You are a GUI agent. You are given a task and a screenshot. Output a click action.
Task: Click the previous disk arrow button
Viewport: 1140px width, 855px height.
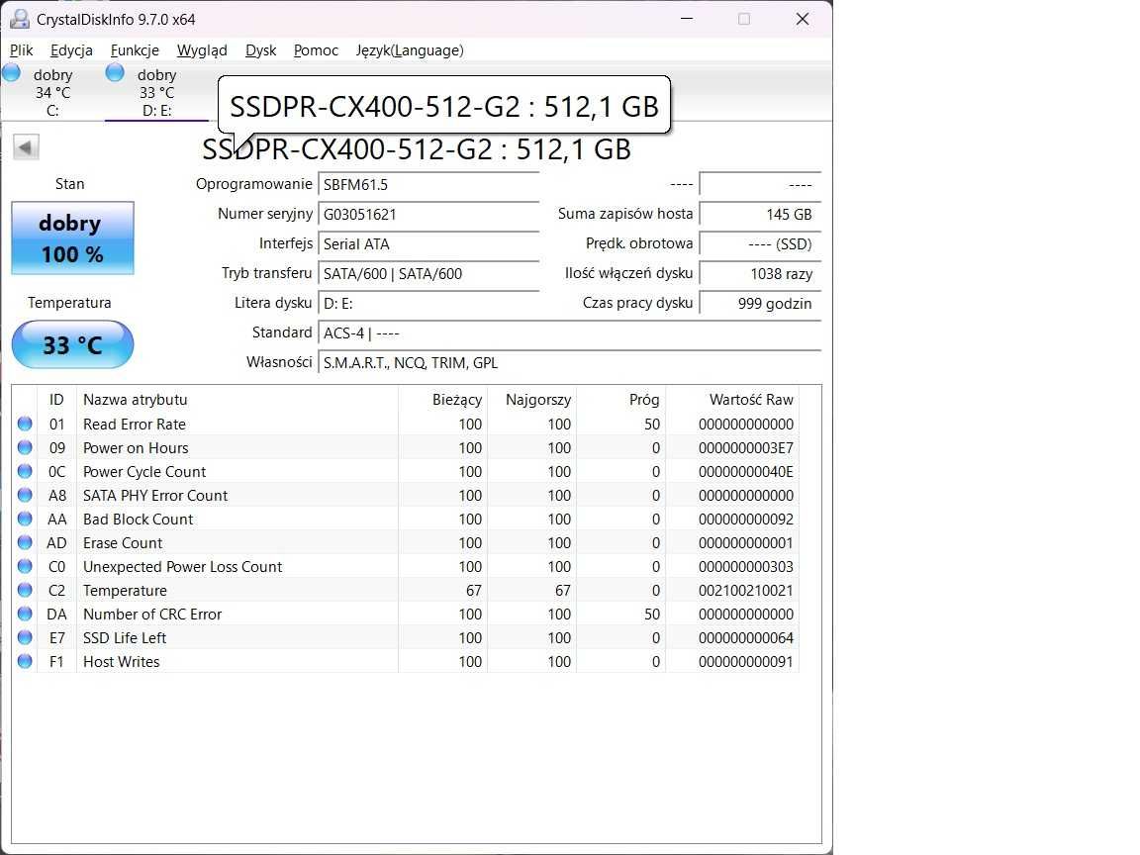click(26, 147)
